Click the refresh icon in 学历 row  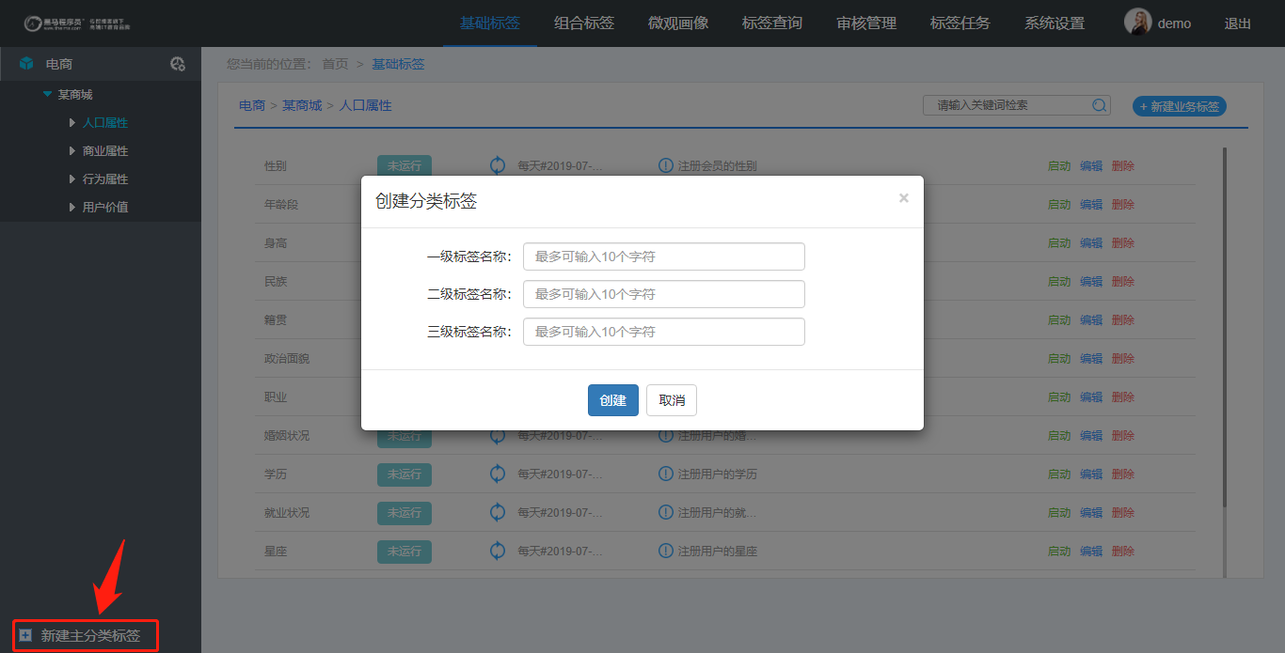click(x=498, y=474)
